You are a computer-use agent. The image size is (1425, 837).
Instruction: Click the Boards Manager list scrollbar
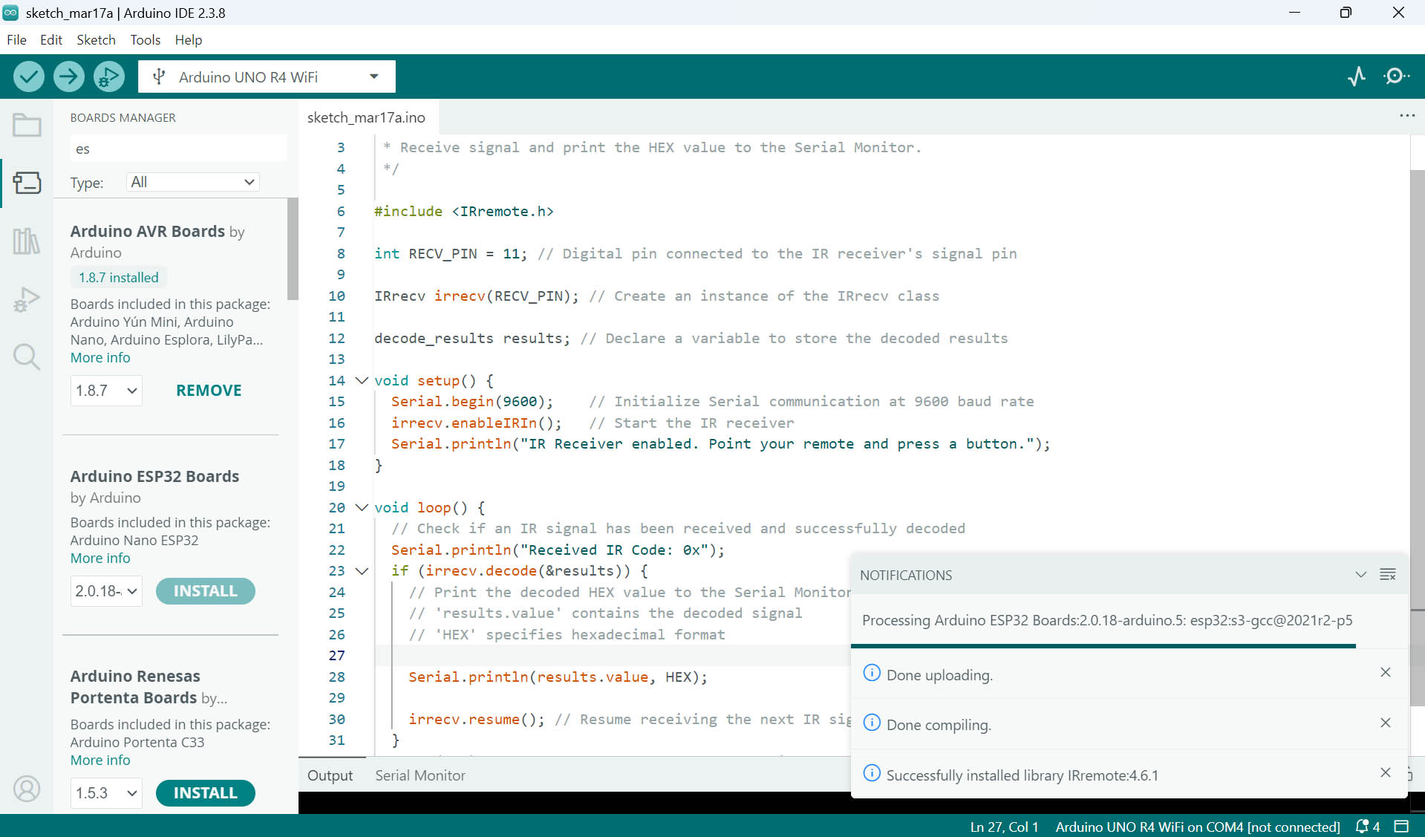point(293,249)
